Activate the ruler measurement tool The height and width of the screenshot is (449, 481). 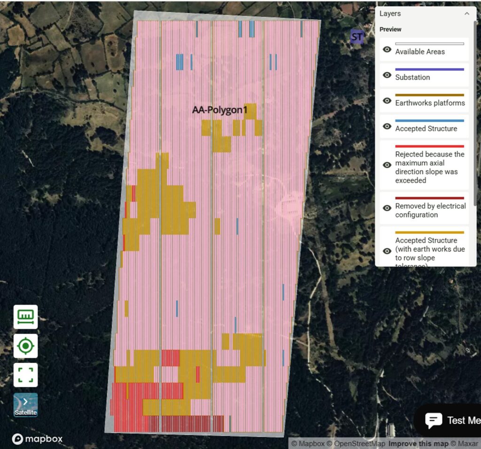coord(25,317)
